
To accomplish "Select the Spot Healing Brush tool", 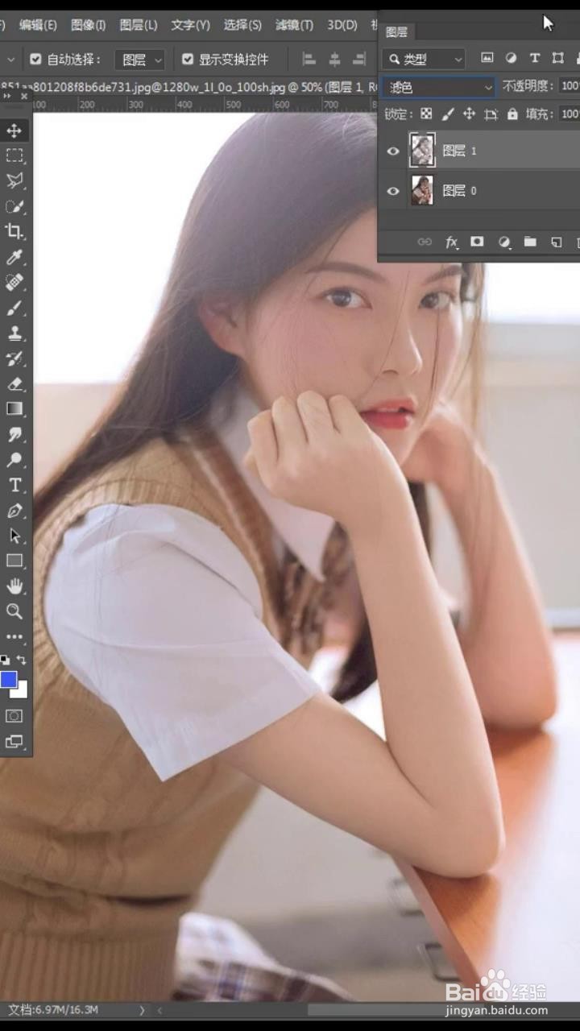I will (x=14, y=282).
